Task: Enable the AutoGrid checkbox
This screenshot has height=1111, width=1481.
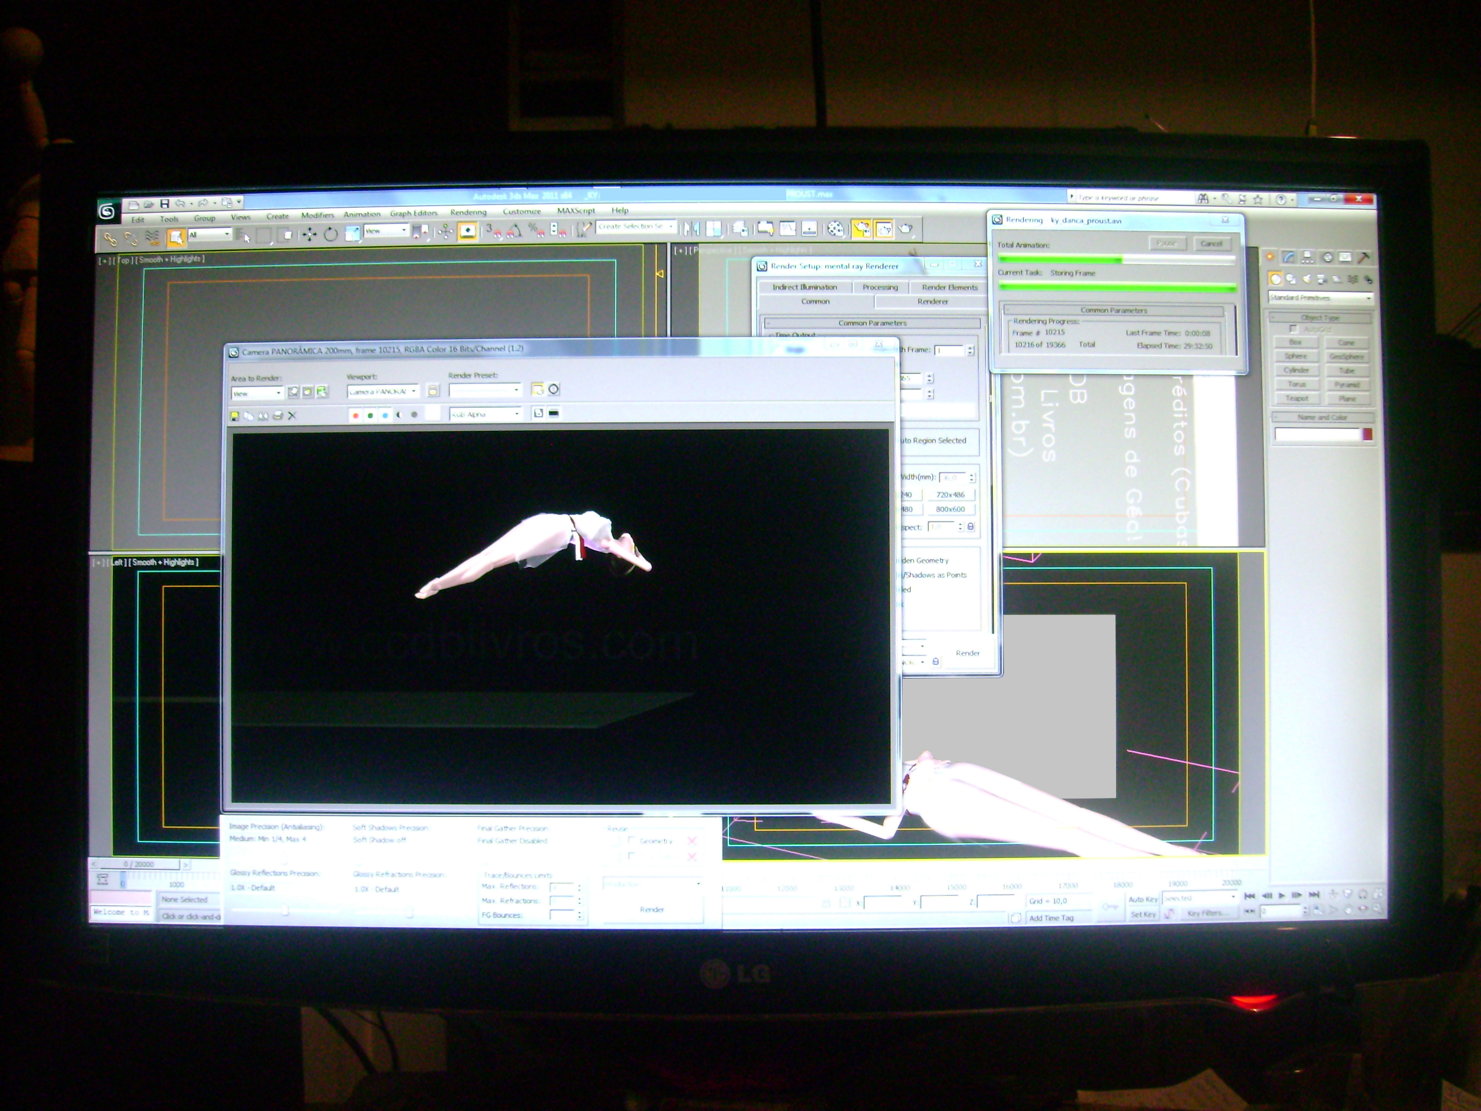Action: [x=1294, y=329]
